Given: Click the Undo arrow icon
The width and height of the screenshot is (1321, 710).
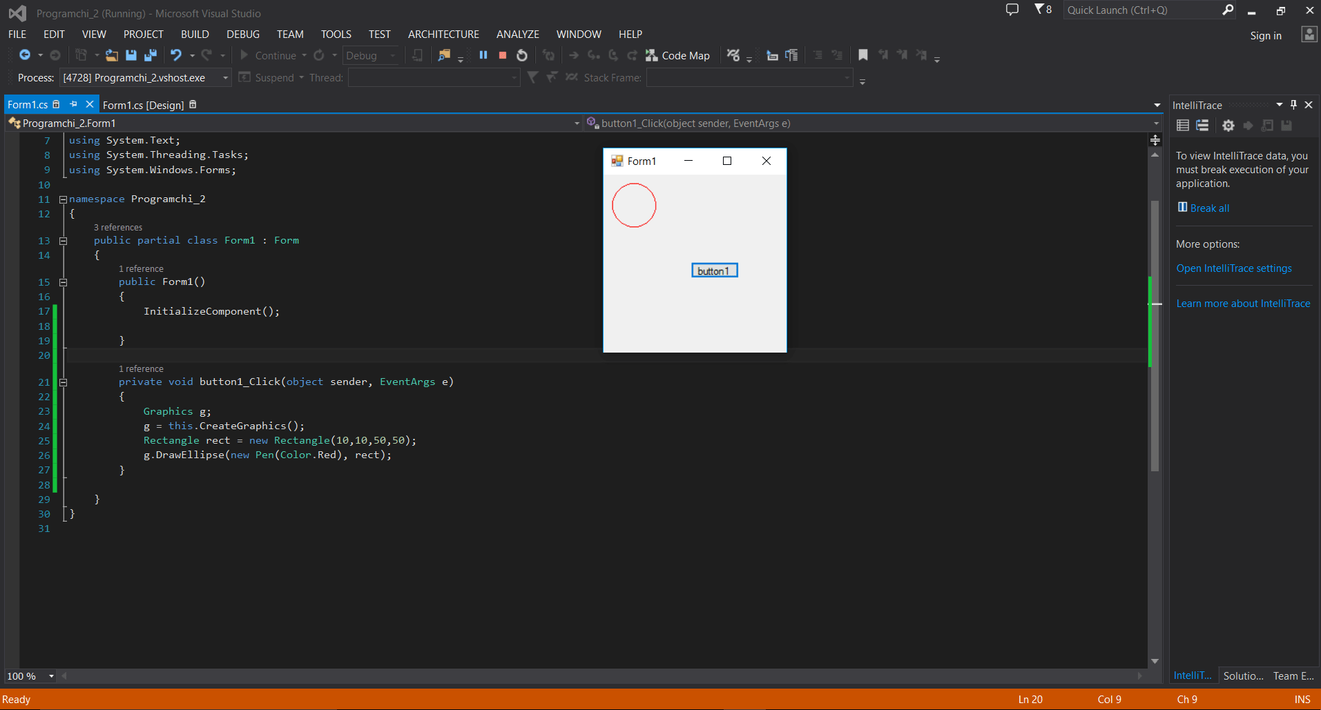Looking at the screenshot, I should click(176, 55).
